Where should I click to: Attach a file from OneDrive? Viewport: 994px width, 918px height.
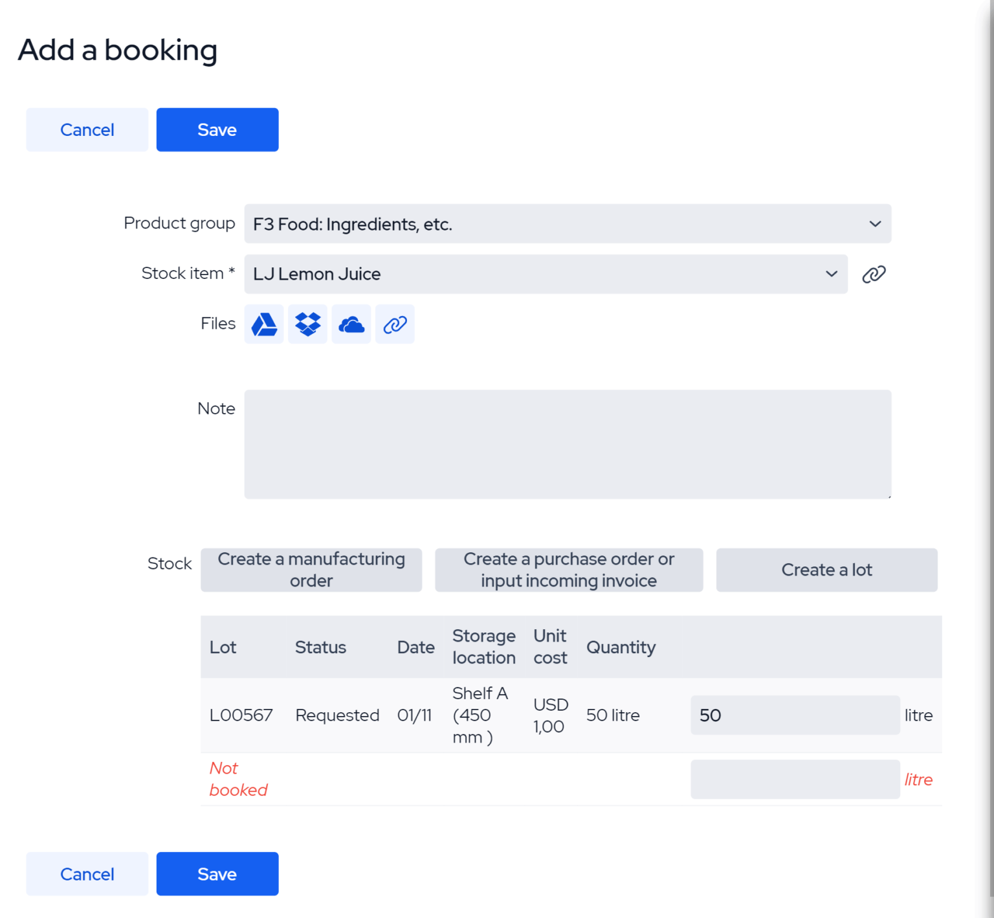[x=351, y=324]
